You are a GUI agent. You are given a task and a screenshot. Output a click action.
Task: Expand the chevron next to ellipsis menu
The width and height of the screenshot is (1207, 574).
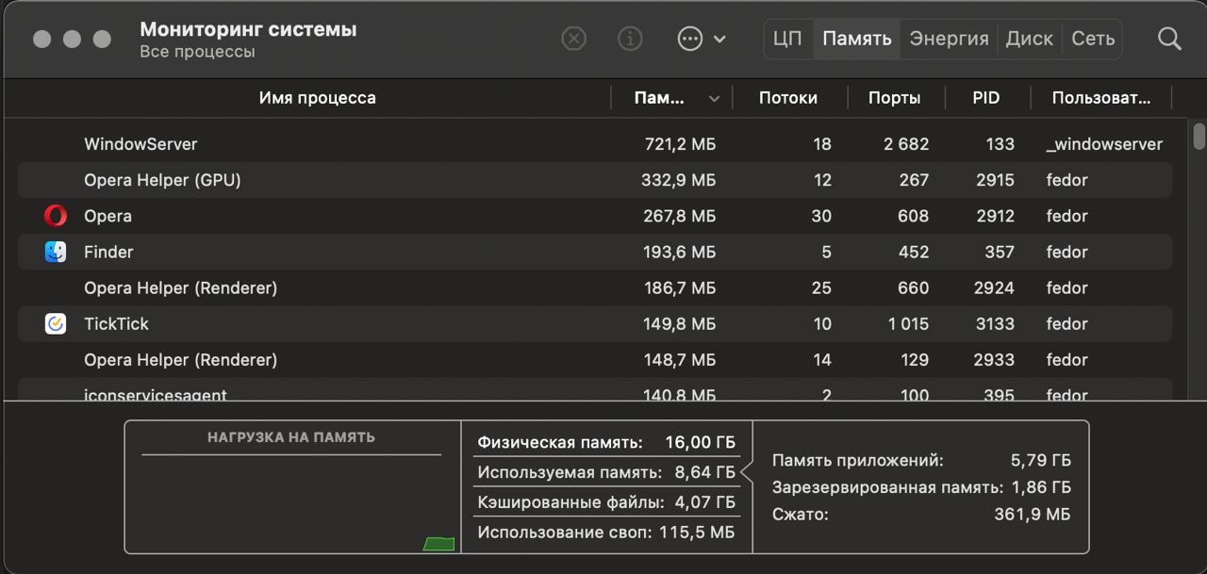coord(719,40)
